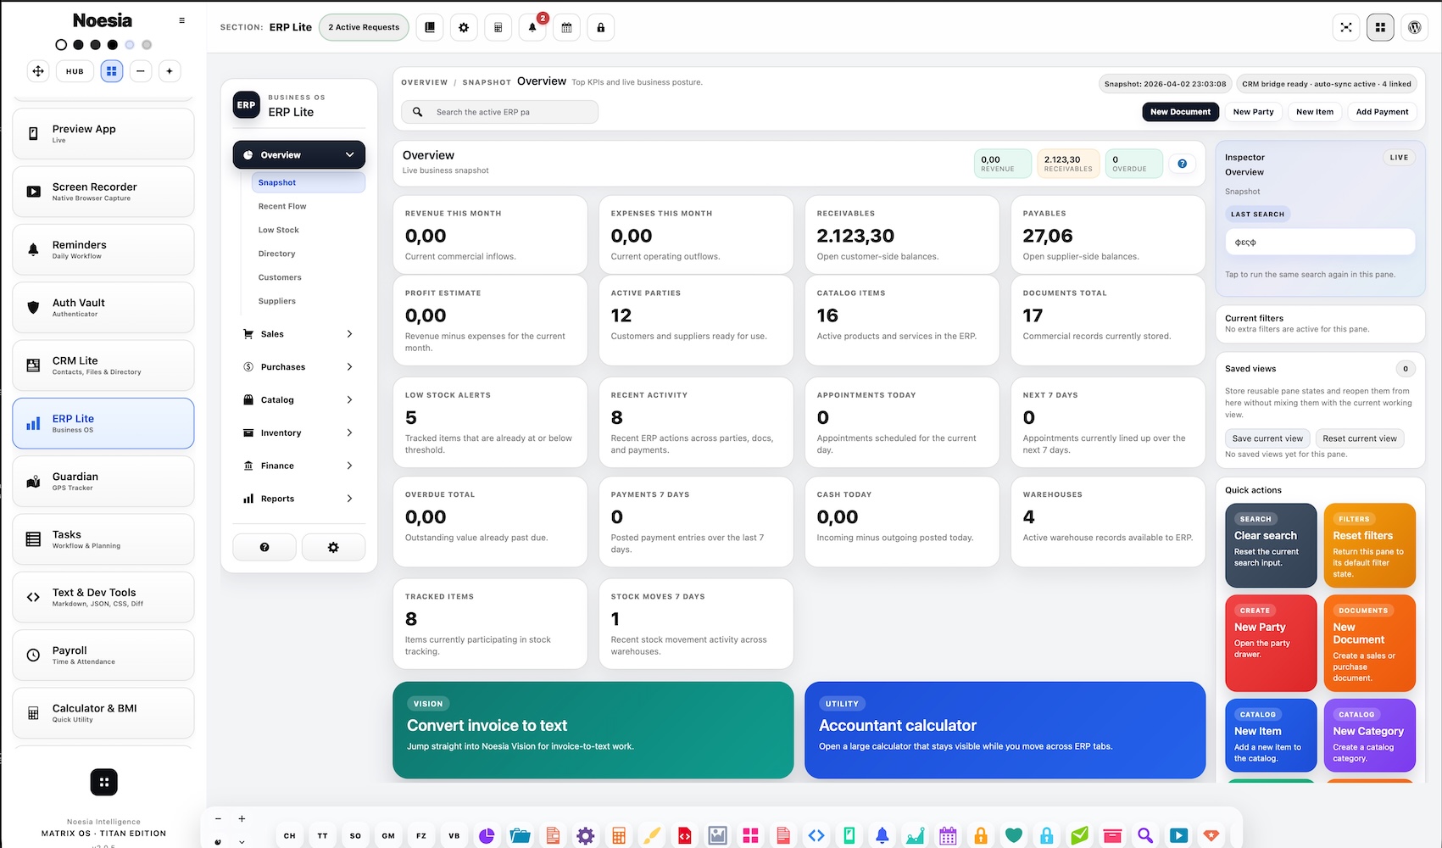Open the Convert invoice to text card

click(593, 730)
